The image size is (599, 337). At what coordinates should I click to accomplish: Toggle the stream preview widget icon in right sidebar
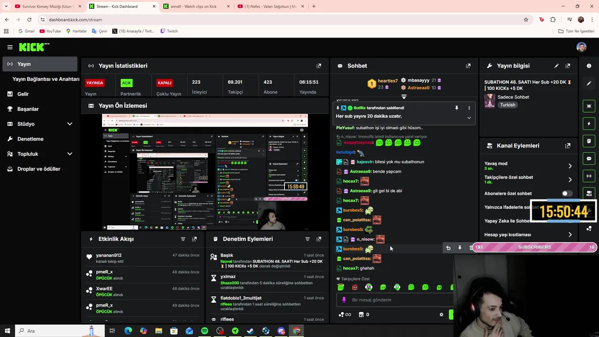click(589, 106)
